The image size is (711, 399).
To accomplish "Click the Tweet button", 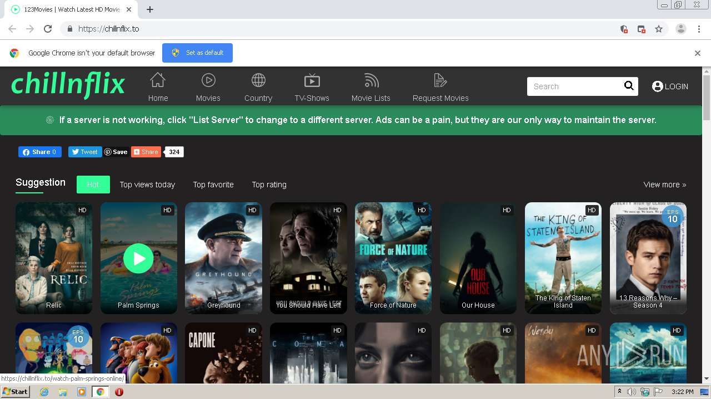I will 85,152.
